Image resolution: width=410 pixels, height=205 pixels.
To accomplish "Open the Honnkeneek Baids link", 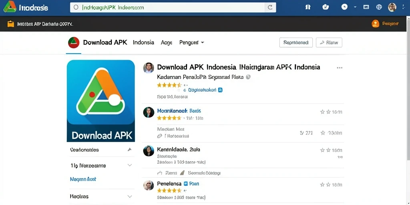I will click(179, 111).
